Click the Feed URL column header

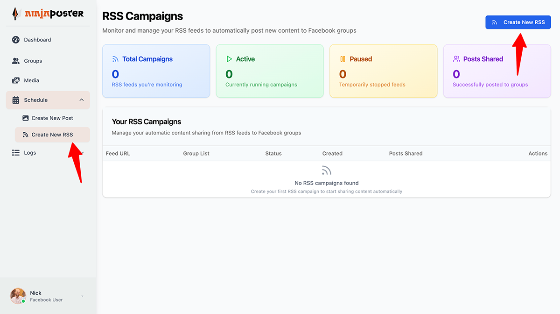point(118,153)
